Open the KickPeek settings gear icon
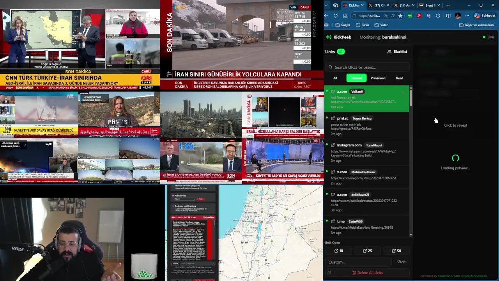 point(329,273)
